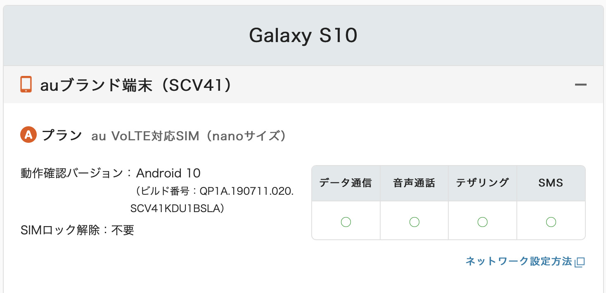Click the auブランド端末（SCV41）header text

click(x=135, y=85)
